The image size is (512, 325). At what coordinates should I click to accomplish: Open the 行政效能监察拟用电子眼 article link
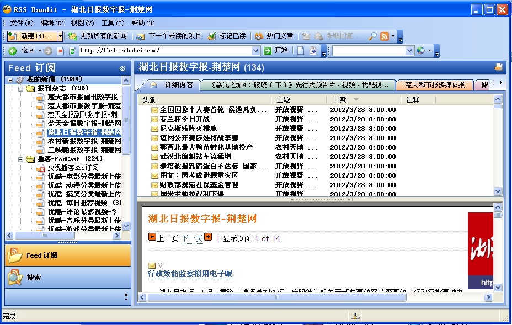[x=190, y=274]
